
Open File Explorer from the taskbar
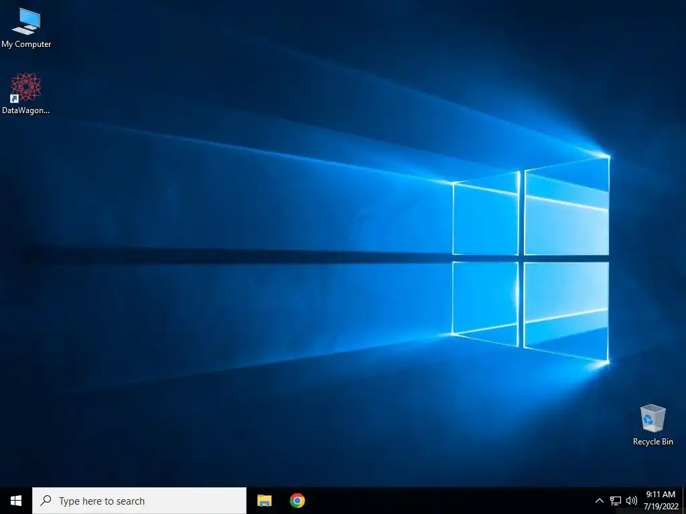click(264, 501)
